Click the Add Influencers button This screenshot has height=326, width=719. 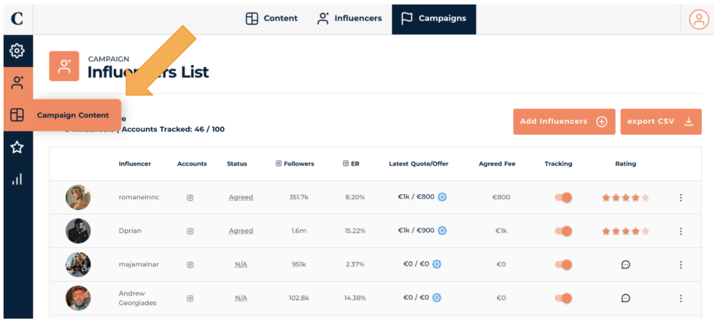click(563, 122)
